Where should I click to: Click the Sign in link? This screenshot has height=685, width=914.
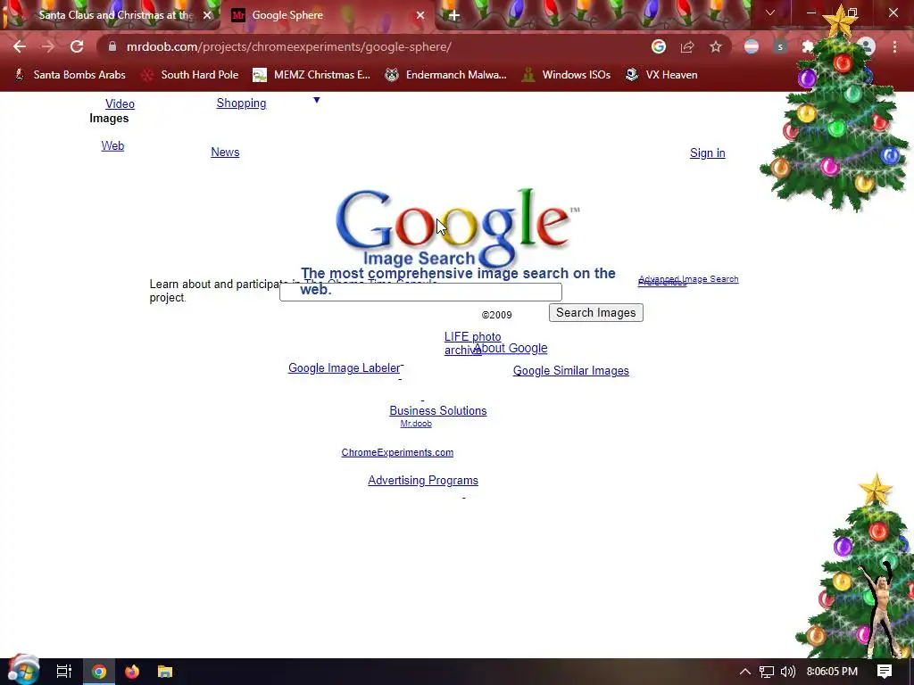coord(708,153)
